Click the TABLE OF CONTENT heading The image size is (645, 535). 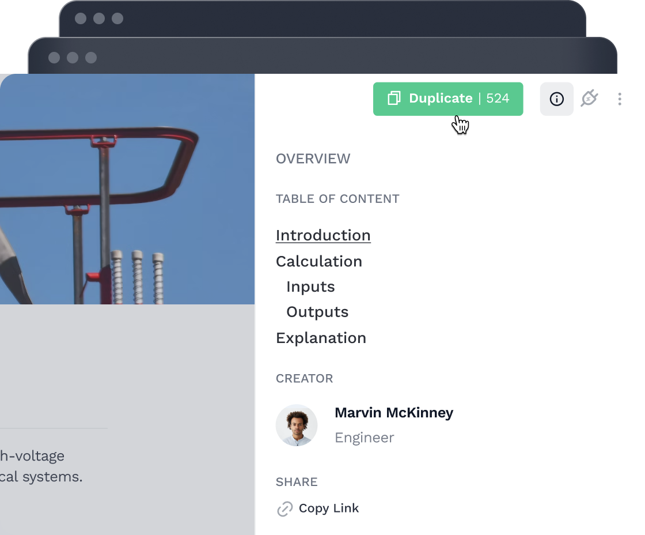[337, 199]
